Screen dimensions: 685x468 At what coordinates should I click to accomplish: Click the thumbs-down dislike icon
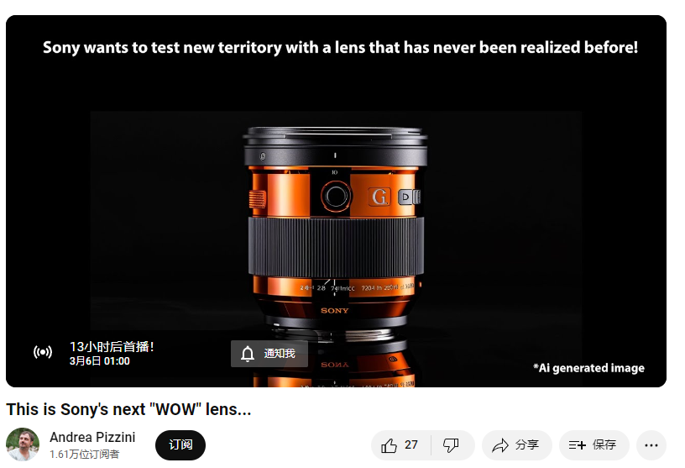[x=451, y=445]
